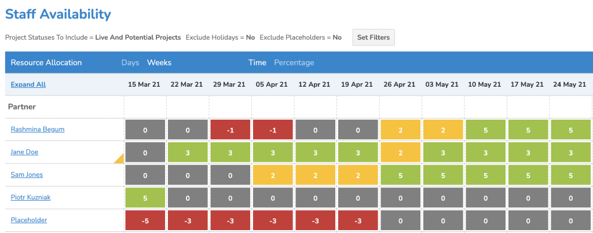Screen dimensions: 593x233
Task: Open the Placeholder resource link
Action: (29, 220)
